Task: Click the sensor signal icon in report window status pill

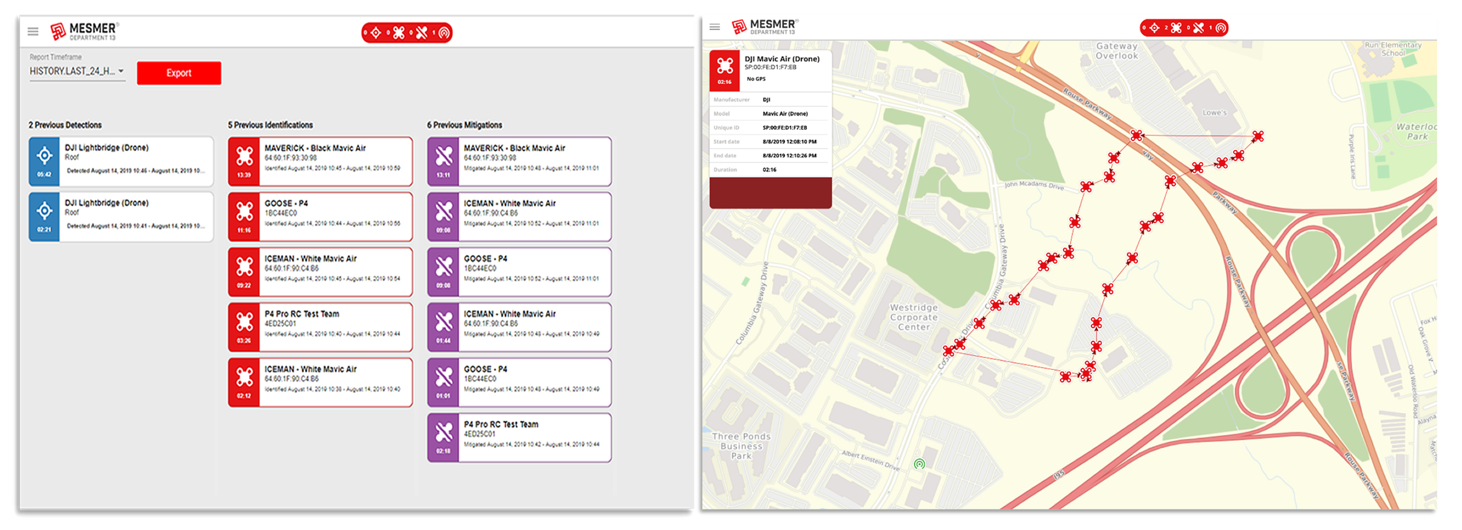Action: click(x=444, y=32)
